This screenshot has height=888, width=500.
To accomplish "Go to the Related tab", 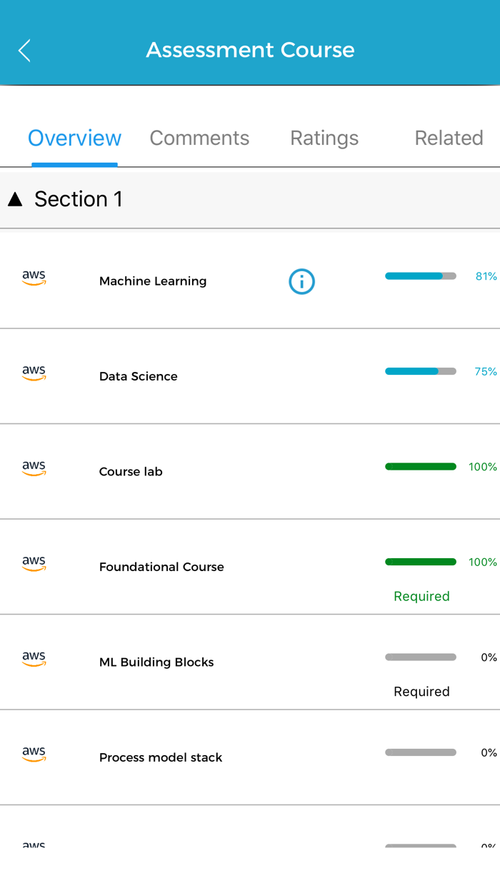I will [449, 138].
